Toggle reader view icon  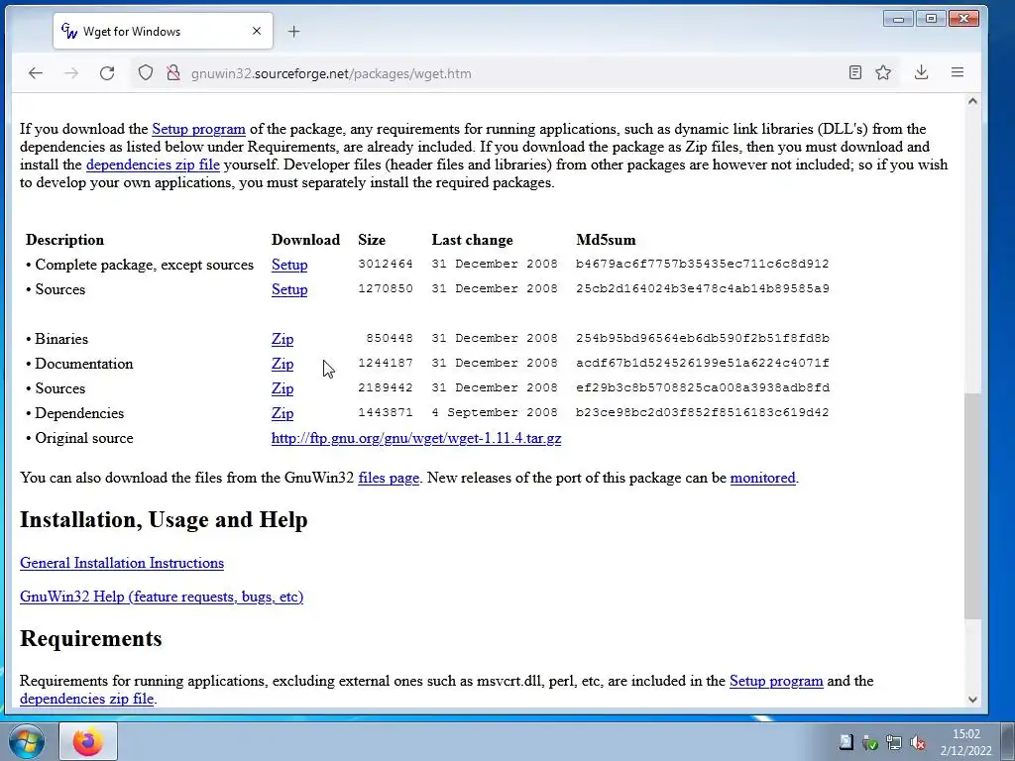point(855,72)
